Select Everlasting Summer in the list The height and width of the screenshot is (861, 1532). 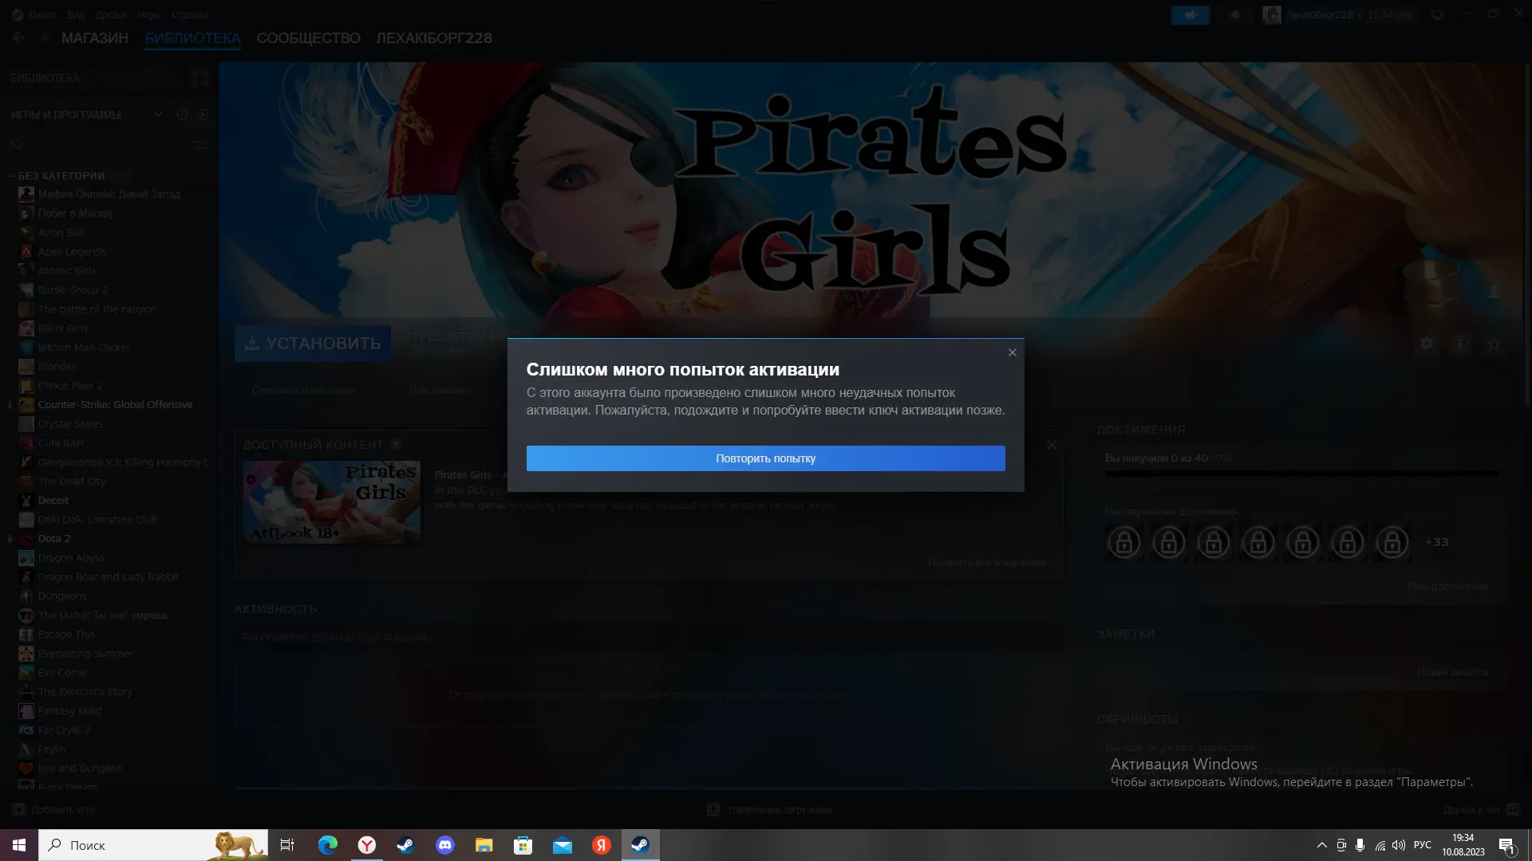coord(85,654)
